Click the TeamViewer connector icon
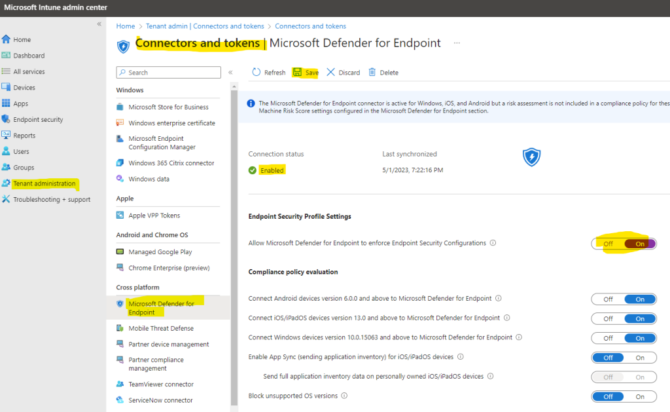670x412 pixels. click(120, 384)
